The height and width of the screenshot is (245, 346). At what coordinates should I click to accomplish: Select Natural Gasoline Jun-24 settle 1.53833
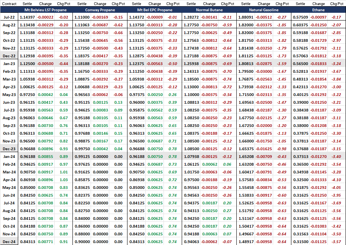[246, 195]
